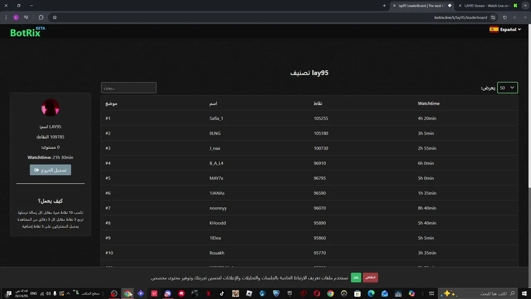
Task: Close the lay95 LeaderBoard tab
Action: coord(394,6)
